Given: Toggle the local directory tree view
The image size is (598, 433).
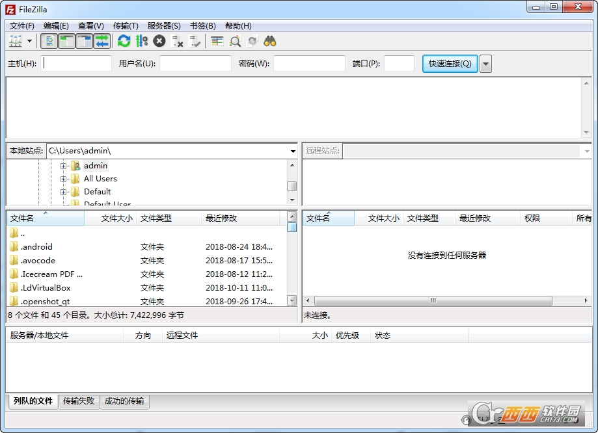Looking at the screenshot, I should pos(66,41).
